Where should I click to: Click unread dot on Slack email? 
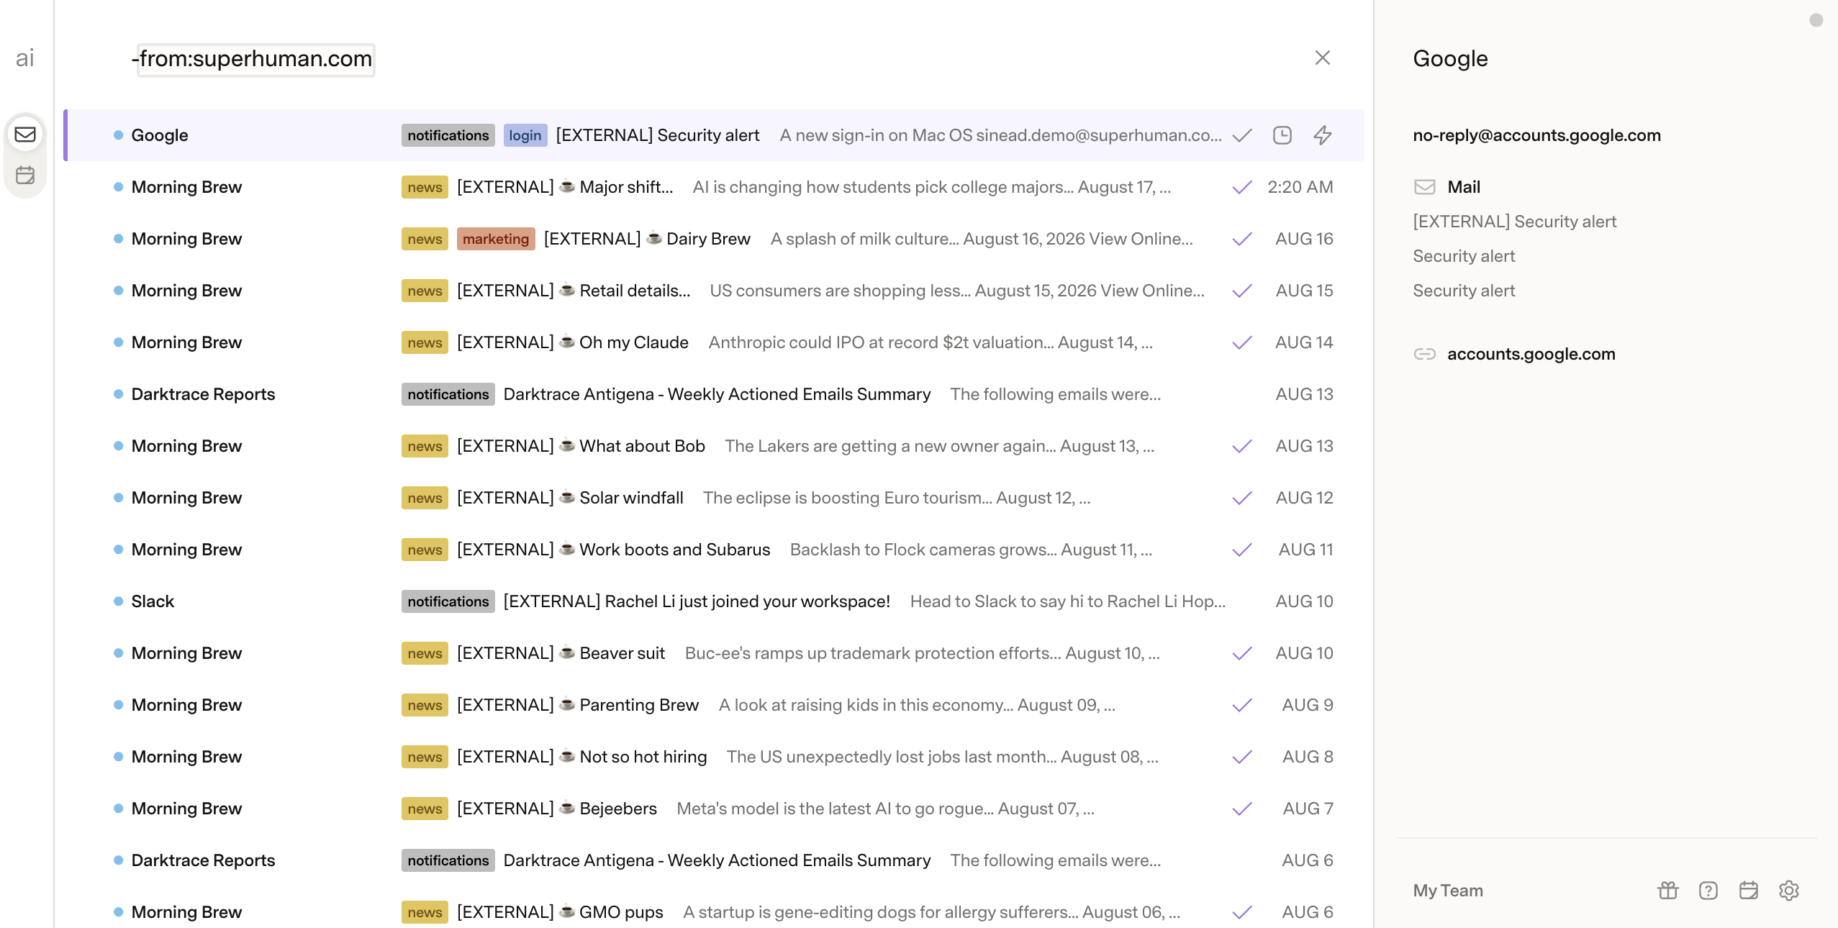pos(118,601)
